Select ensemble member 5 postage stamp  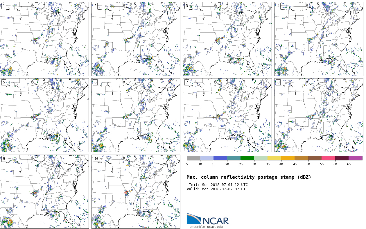[x=44, y=115]
